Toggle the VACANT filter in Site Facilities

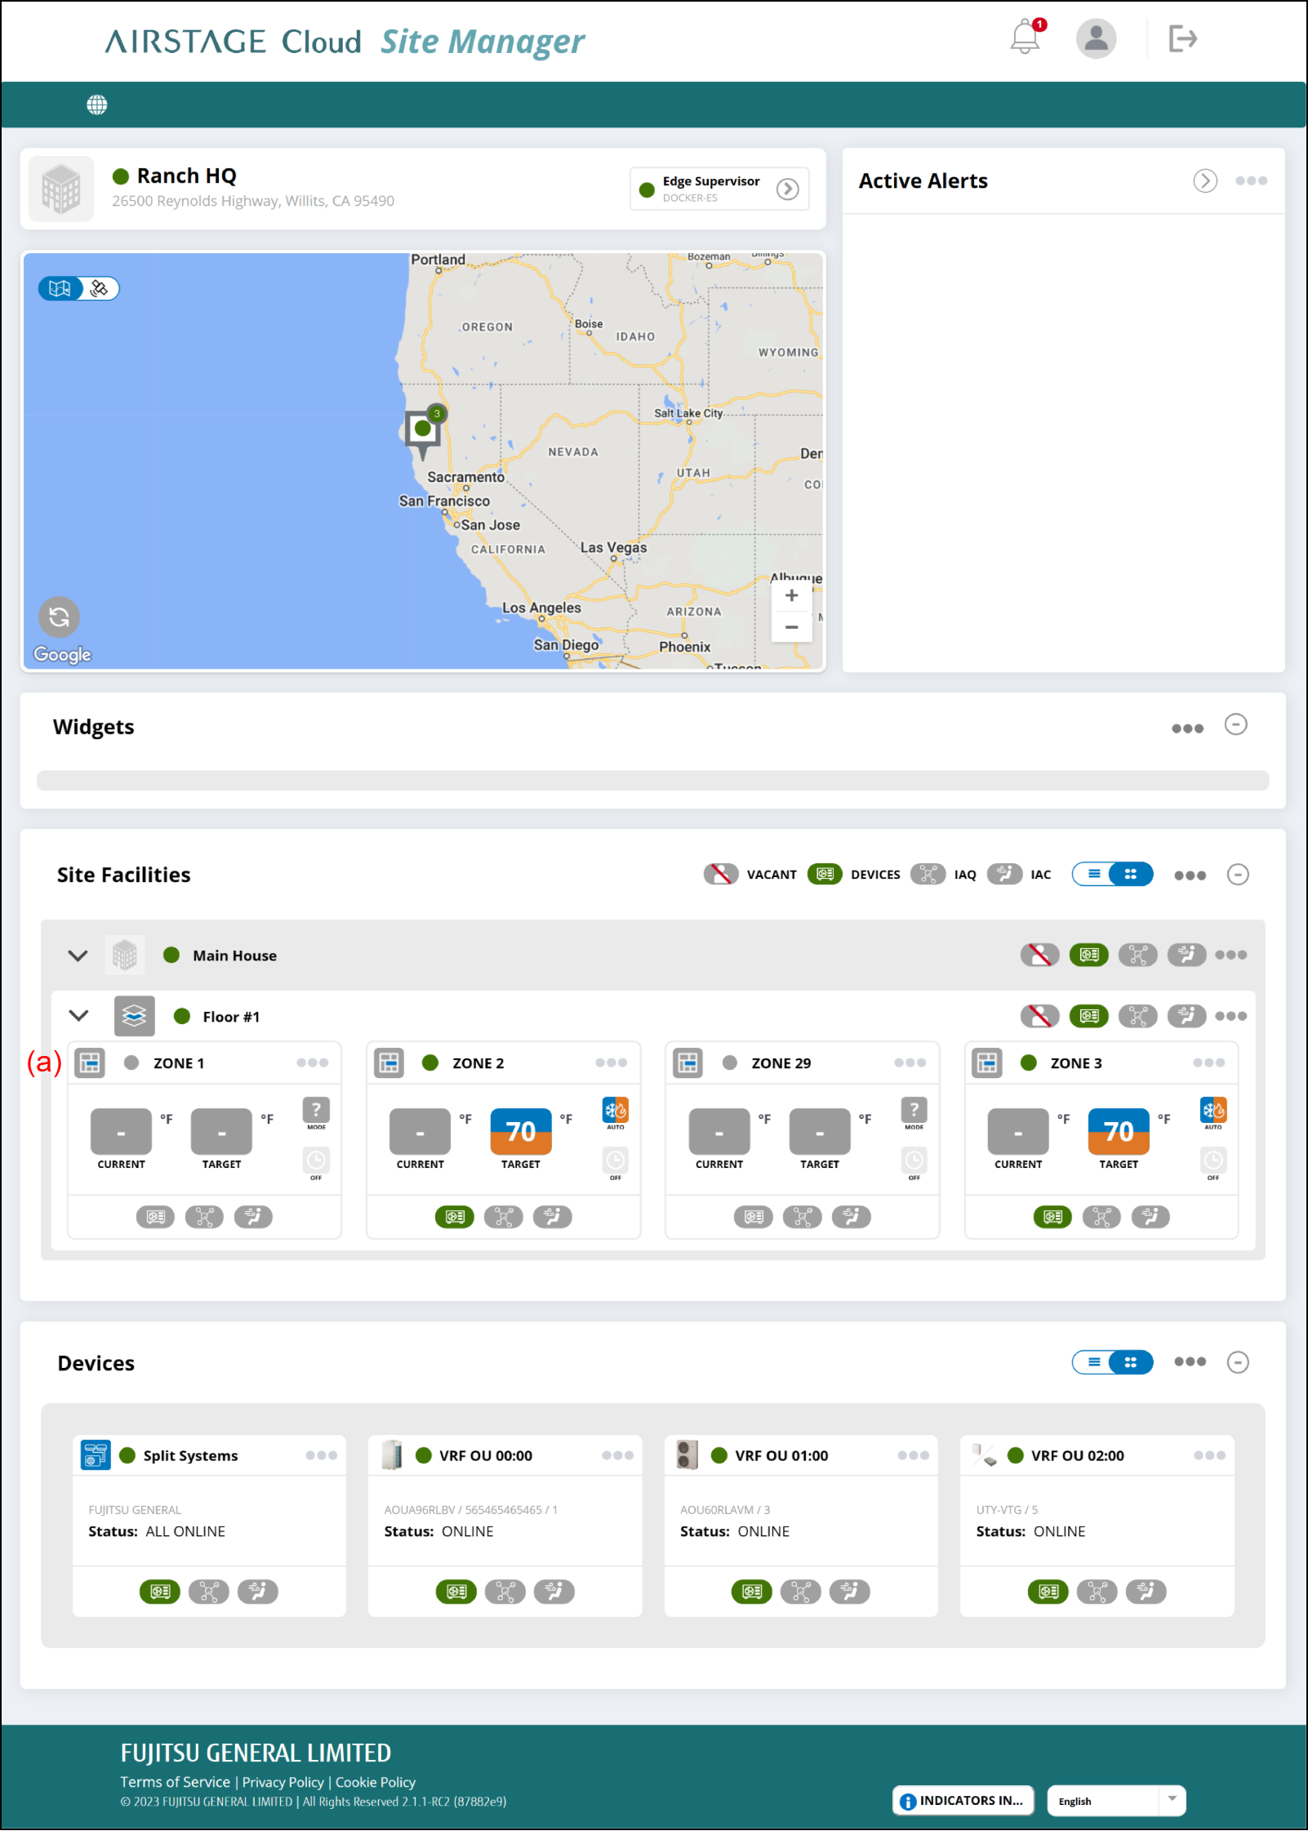[721, 874]
